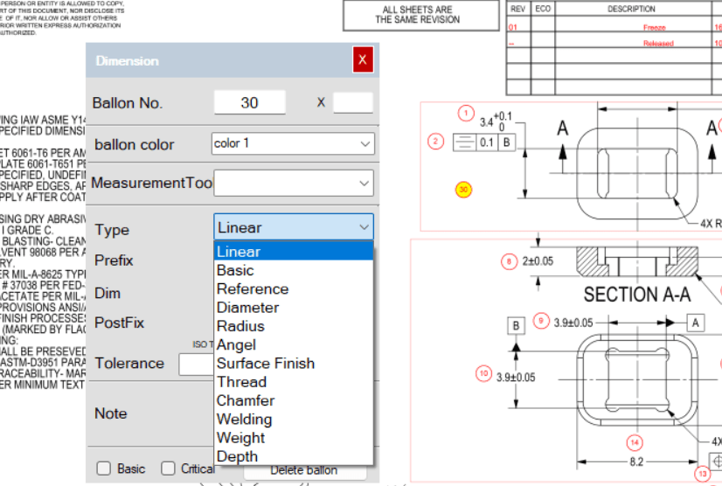722x486 pixels.
Task: Open the ballon color dropdown
Action: [x=294, y=143]
